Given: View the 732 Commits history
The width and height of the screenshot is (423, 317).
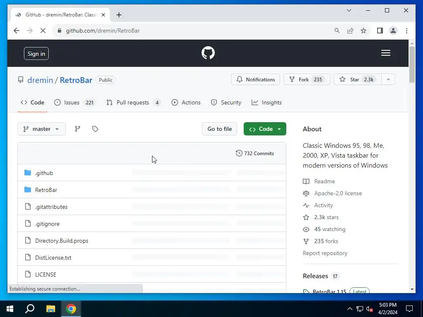Looking at the screenshot, I should click(x=255, y=154).
